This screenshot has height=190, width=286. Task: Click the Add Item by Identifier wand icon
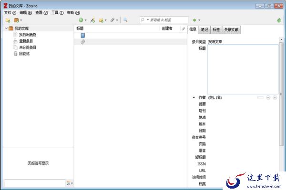tap(92, 20)
